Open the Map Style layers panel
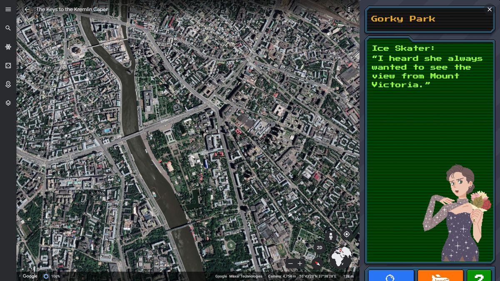 click(x=8, y=102)
